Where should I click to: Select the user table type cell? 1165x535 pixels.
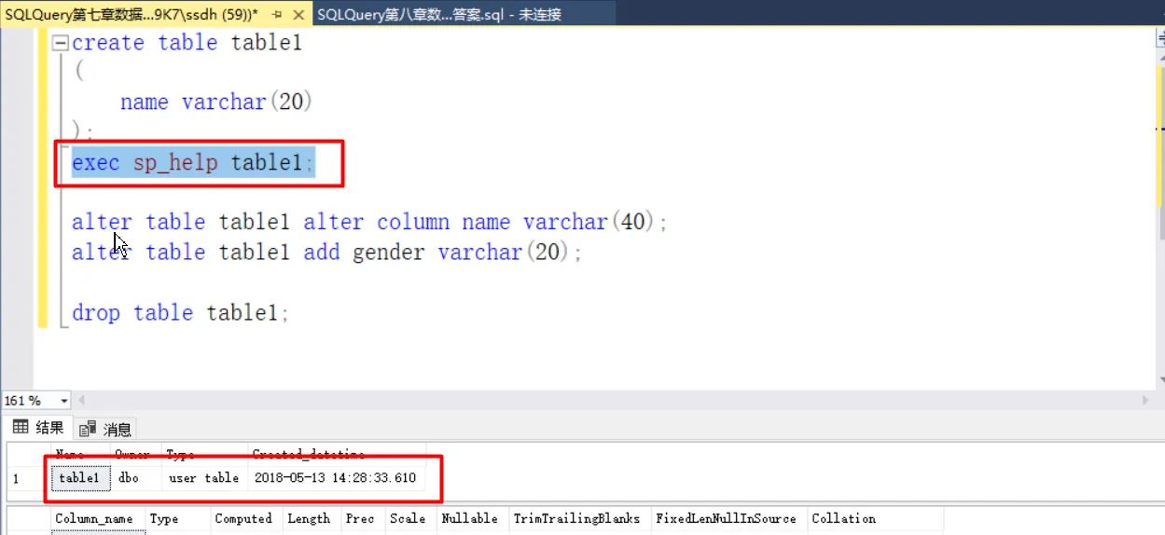[x=203, y=478]
